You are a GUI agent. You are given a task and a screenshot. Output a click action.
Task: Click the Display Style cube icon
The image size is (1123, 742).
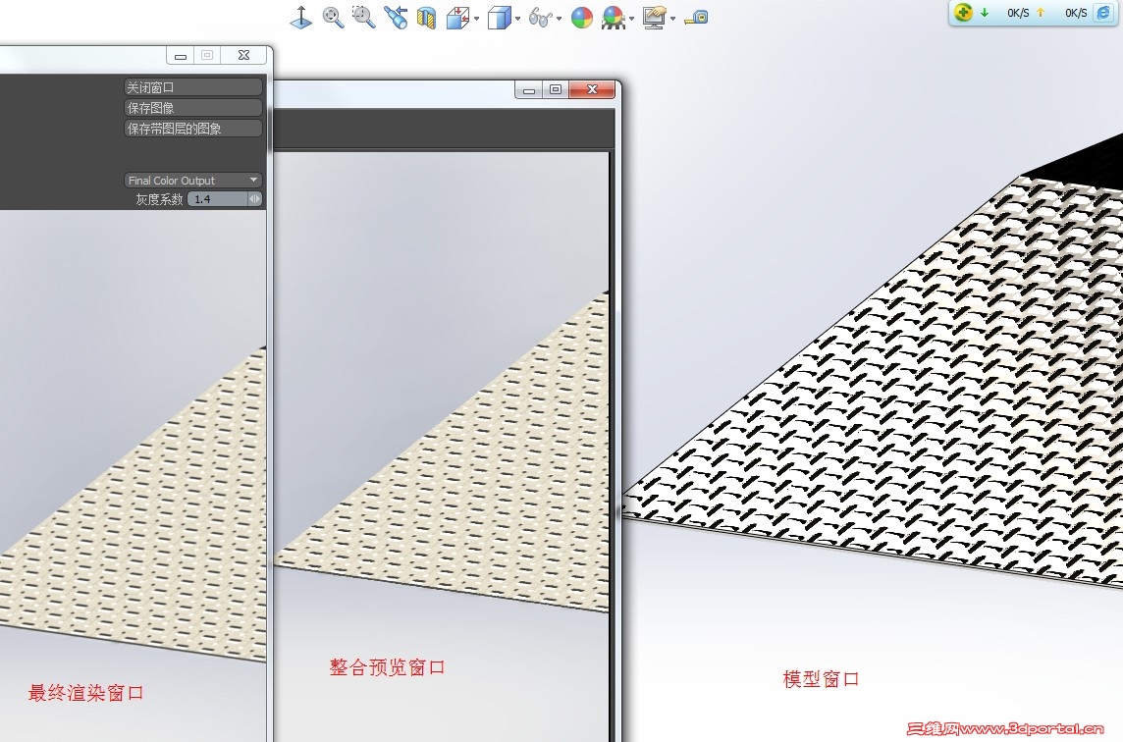tap(500, 18)
